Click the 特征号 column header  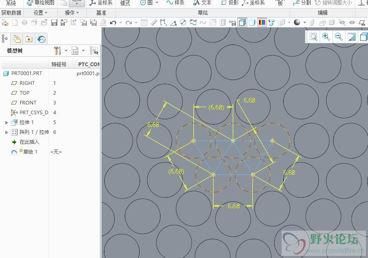59,64
